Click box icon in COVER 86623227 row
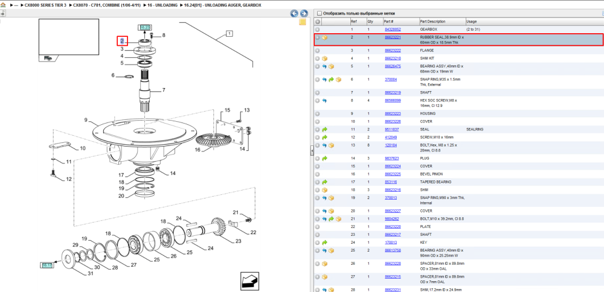 tap(332, 211)
